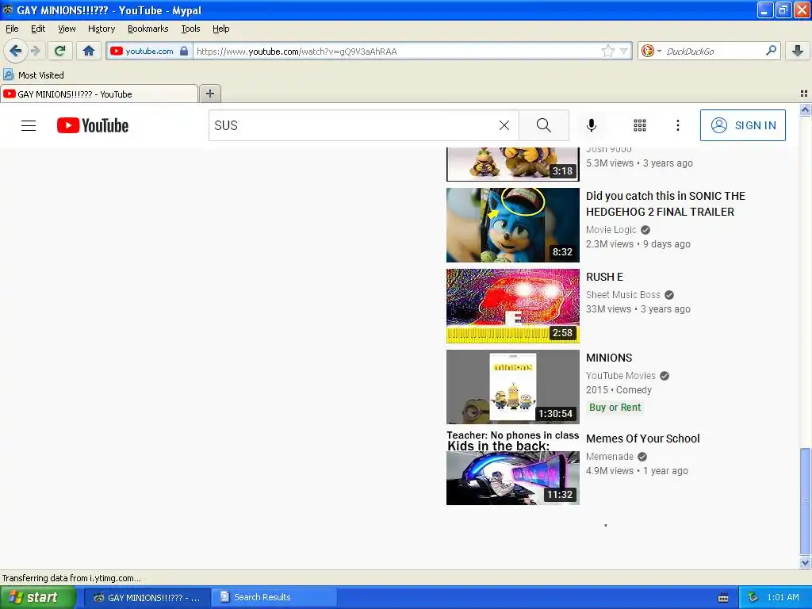Click the youtube.com site identity label

[149, 51]
